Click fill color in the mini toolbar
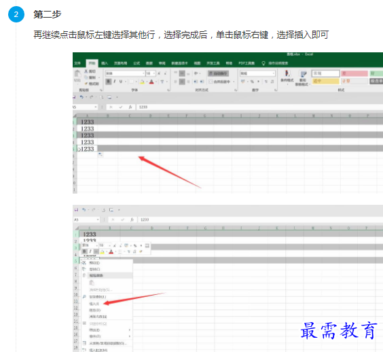 pyautogui.click(x=103, y=251)
